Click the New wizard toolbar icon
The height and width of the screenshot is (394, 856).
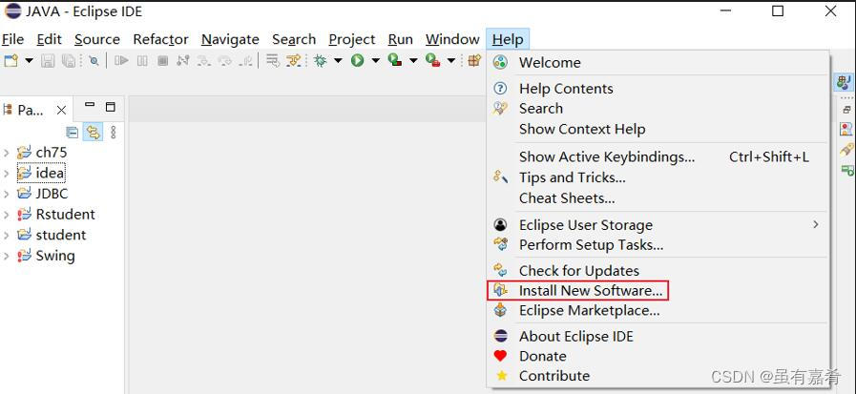tap(10, 60)
